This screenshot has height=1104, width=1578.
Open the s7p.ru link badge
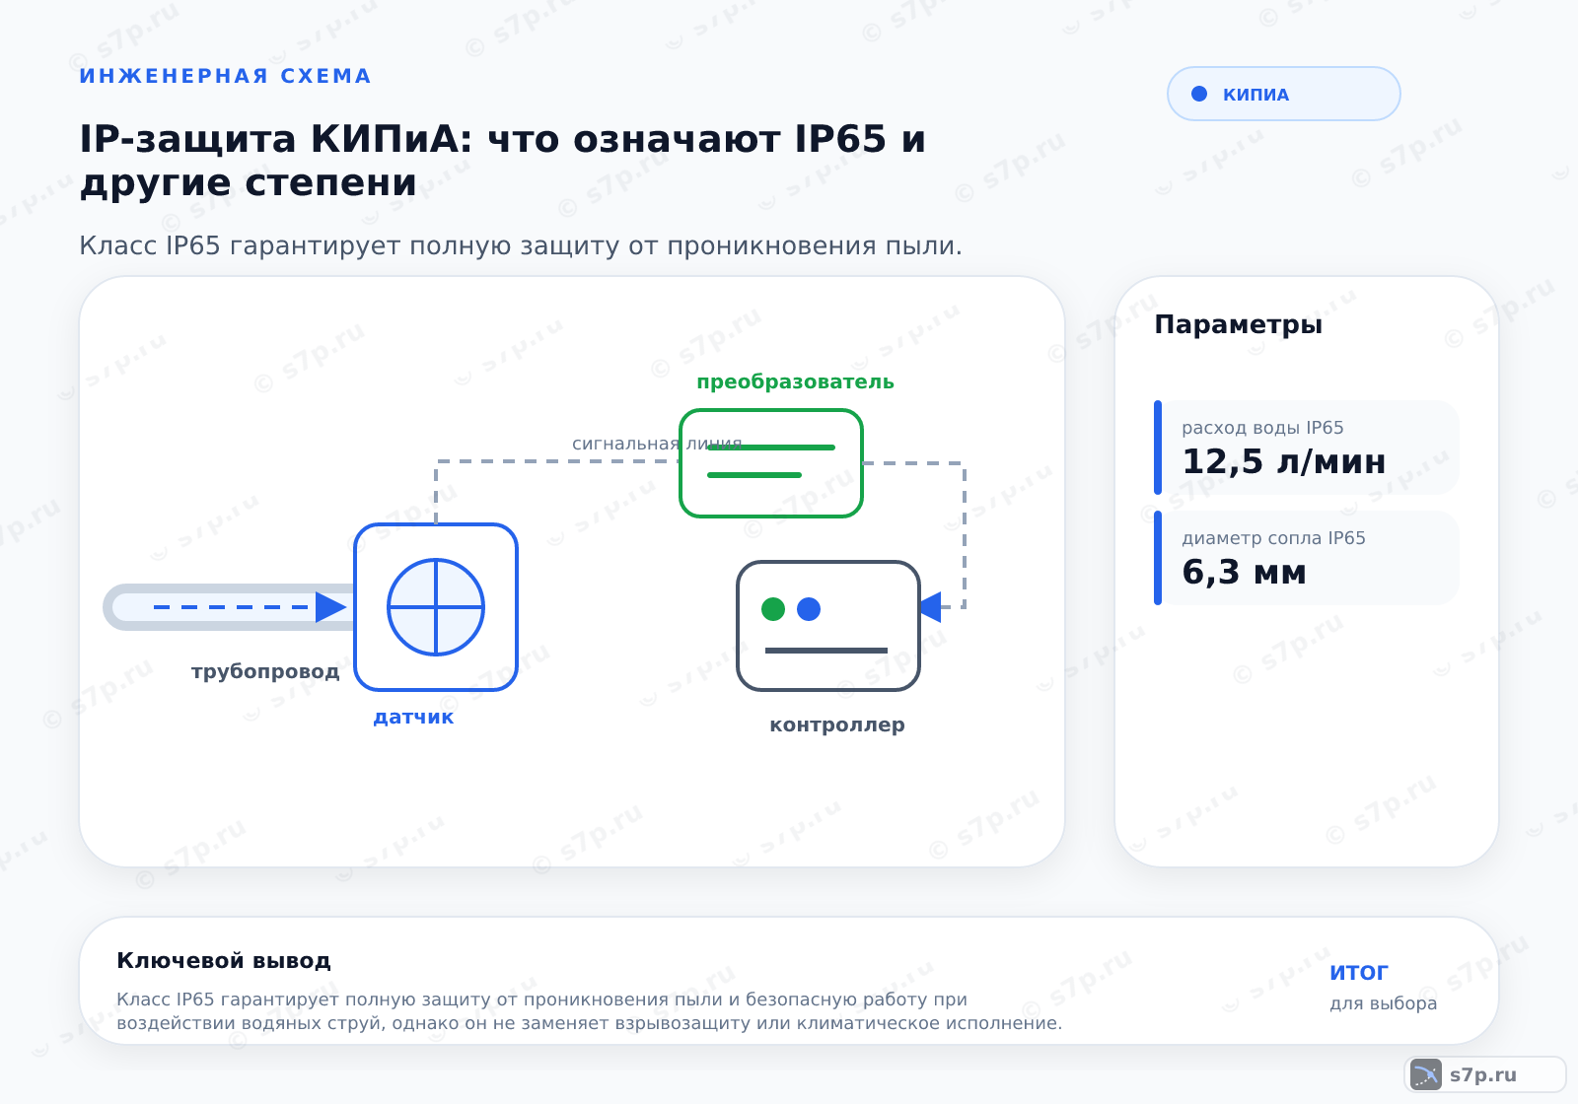click(x=1485, y=1074)
